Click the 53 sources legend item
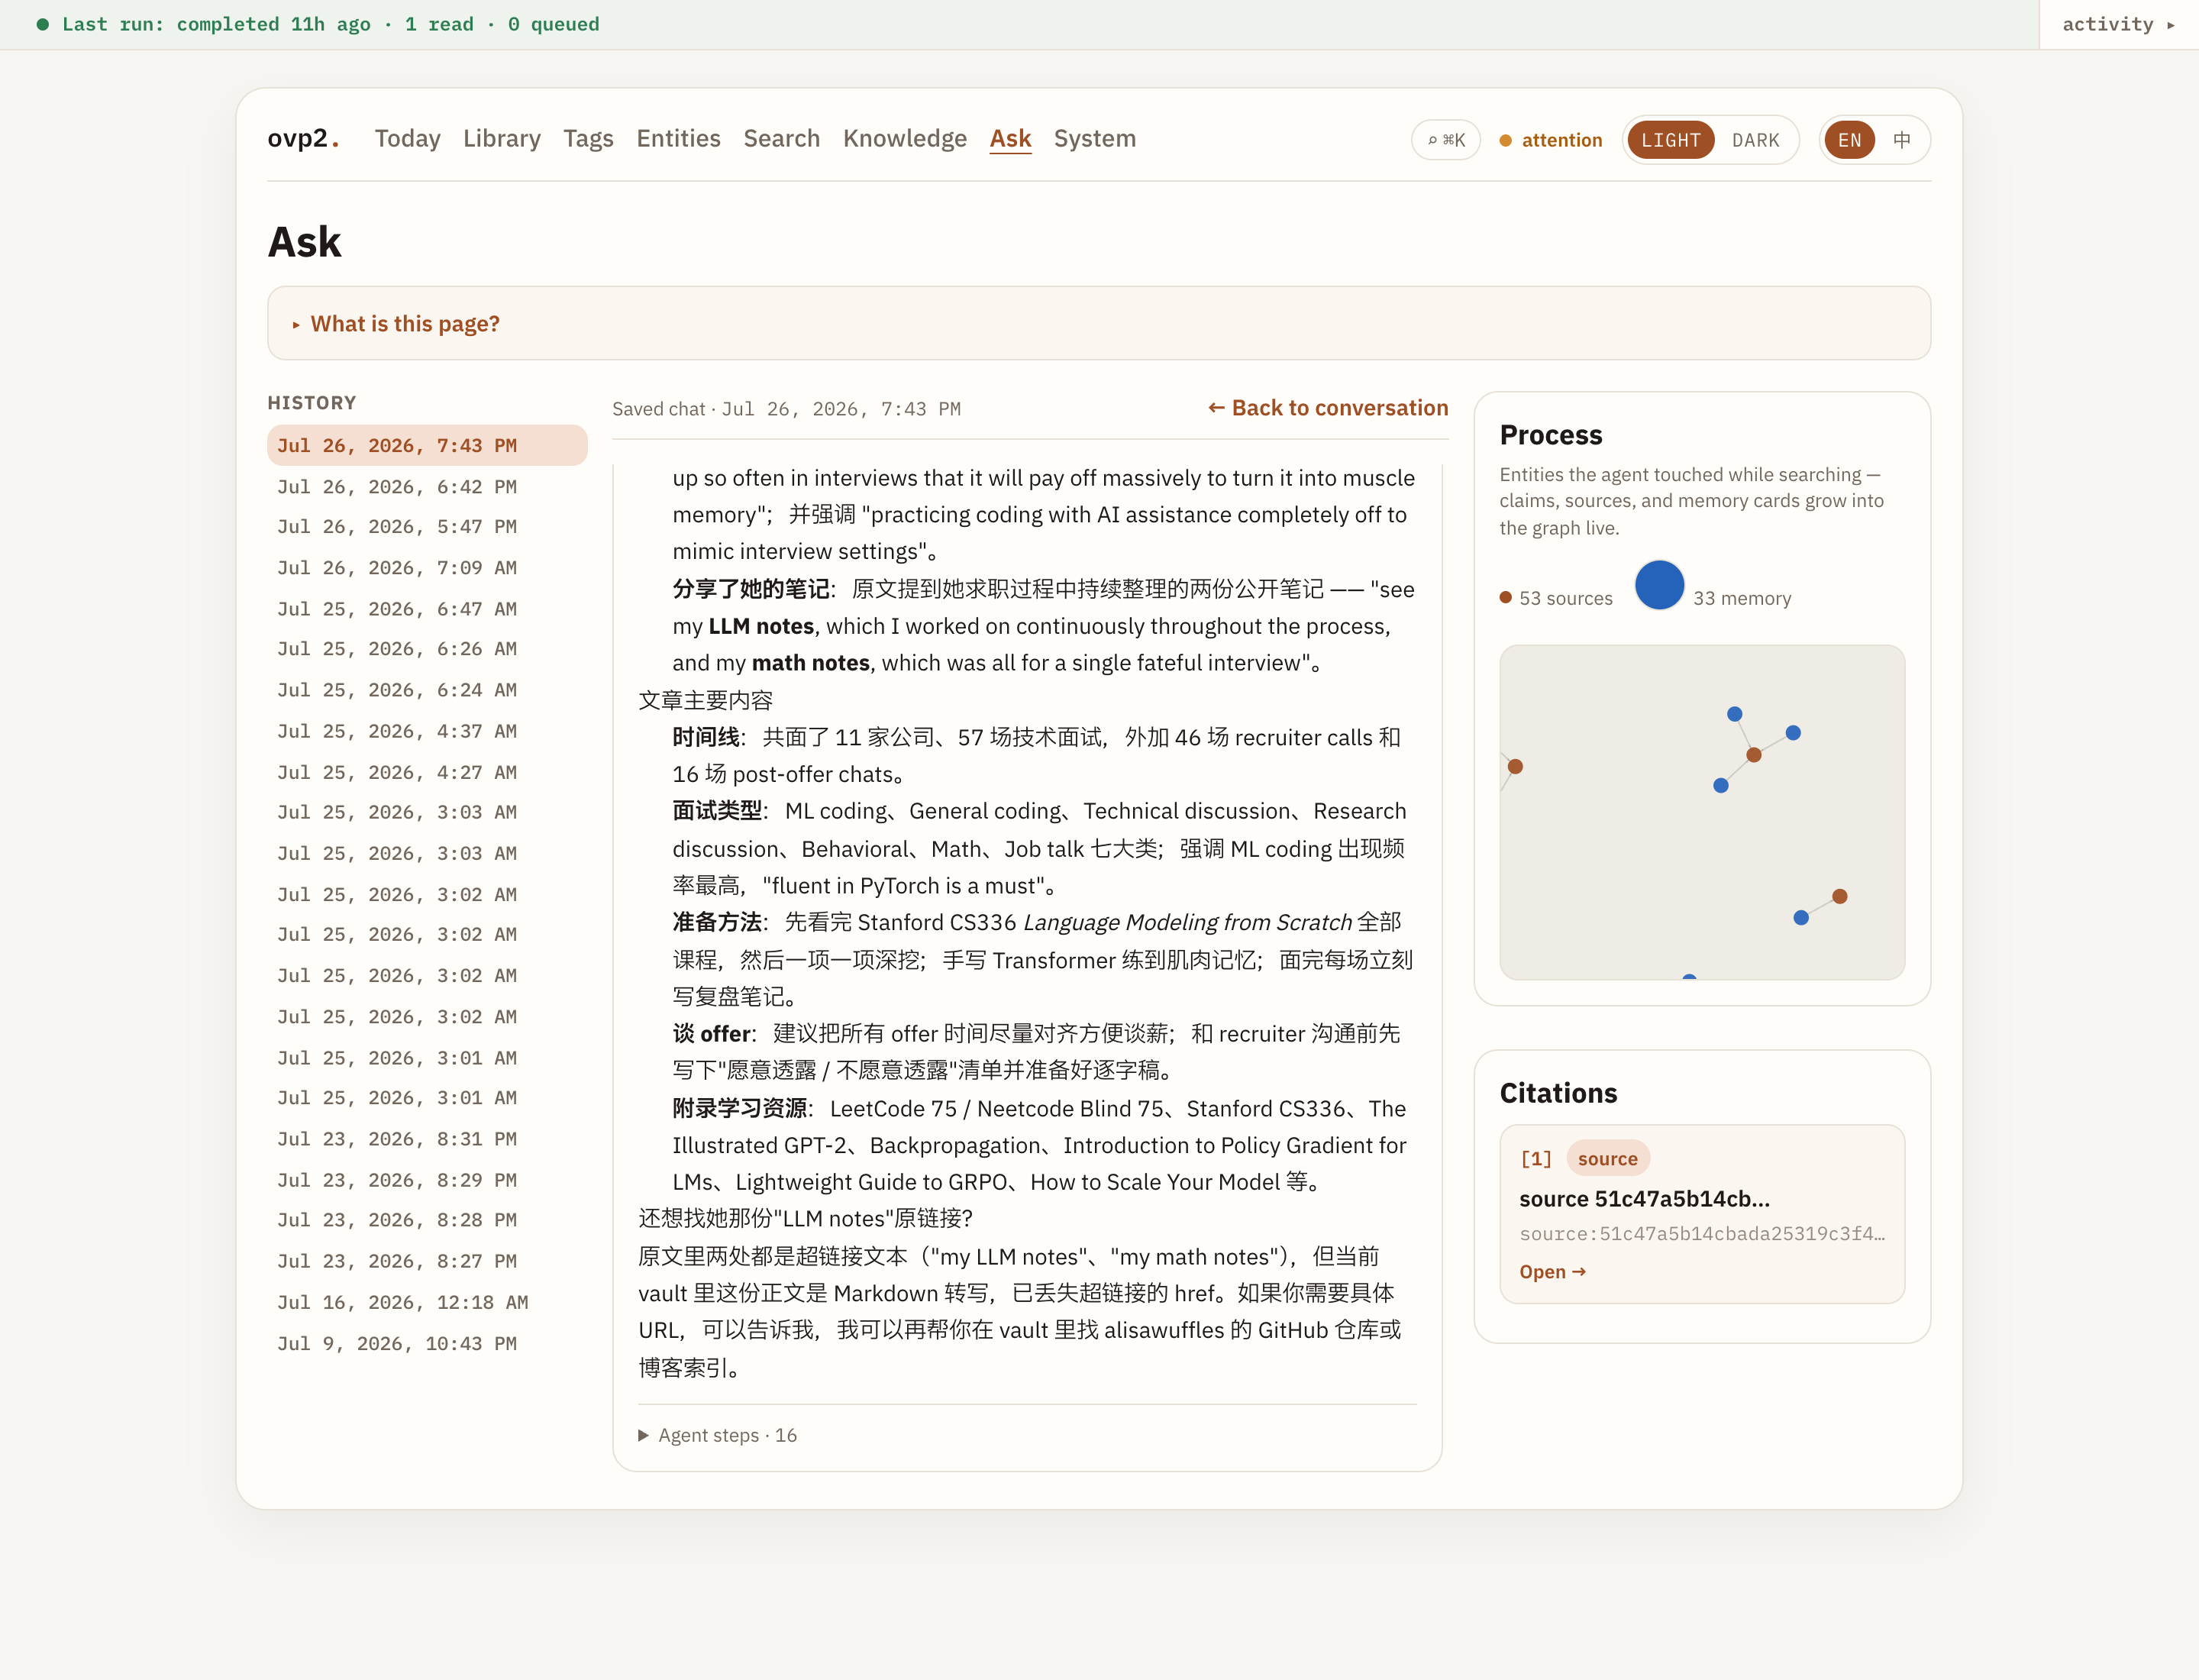The width and height of the screenshot is (2199, 1680). coord(1556,598)
